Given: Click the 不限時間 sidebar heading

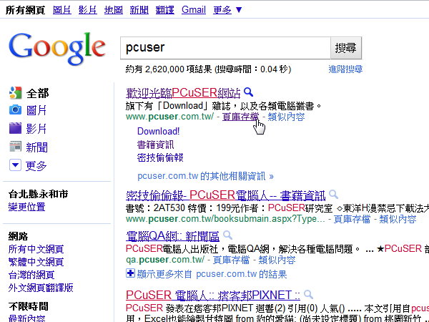Looking at the screenshot, I should [28, 306].
